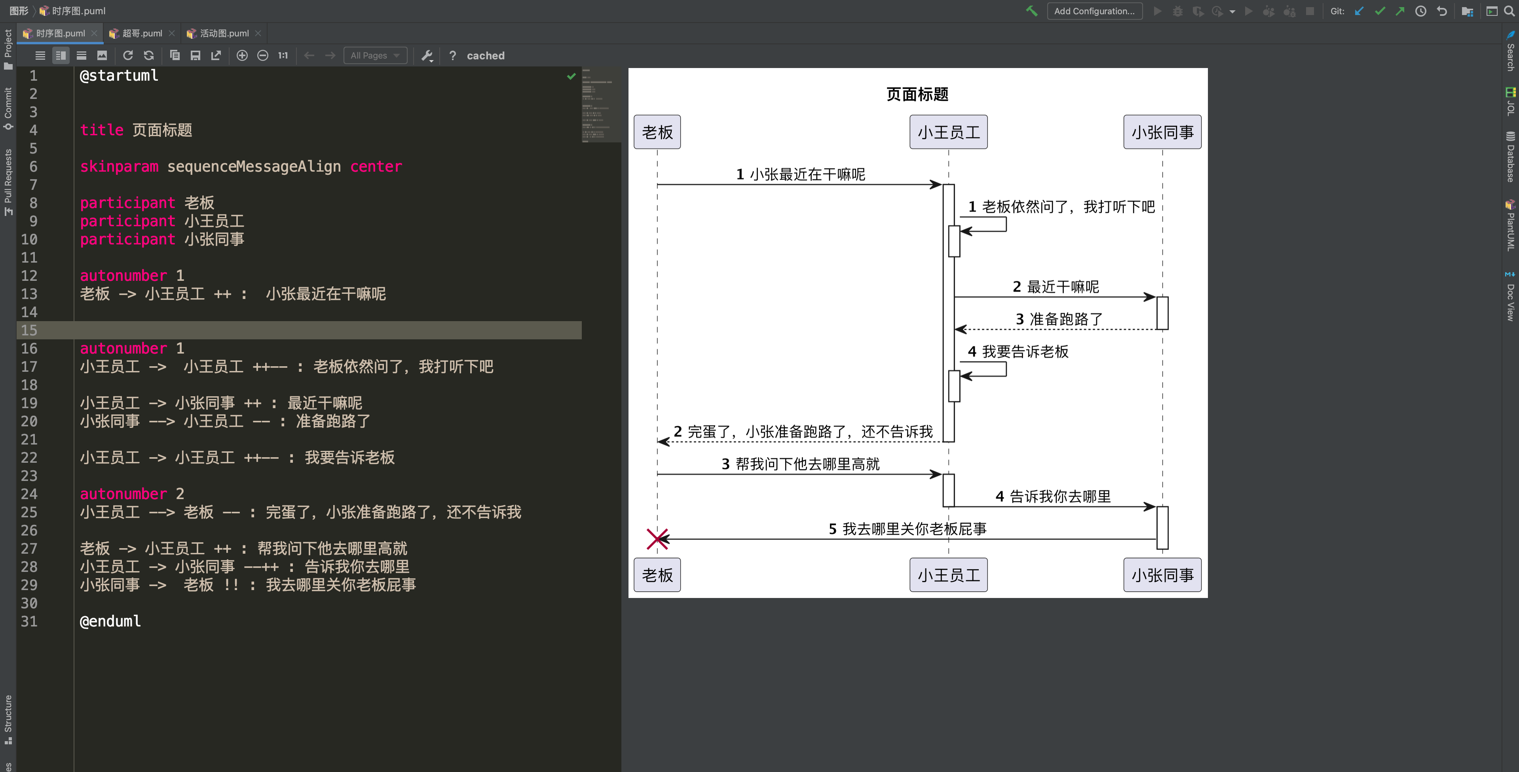Image resolution: width=1519 pixels, height=772 pixels.
Task: Click the reload diagram icon
Action: click(128, 55)
